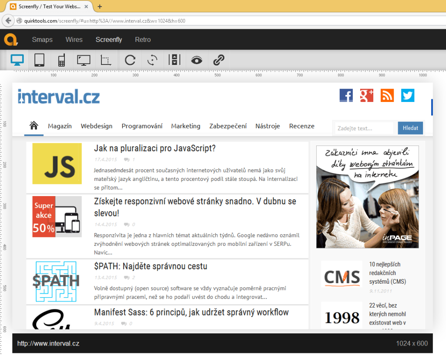Click the comment count icon for the JavaScript article
This screenshot has width=446, height=356.
[x=127, y=159]
